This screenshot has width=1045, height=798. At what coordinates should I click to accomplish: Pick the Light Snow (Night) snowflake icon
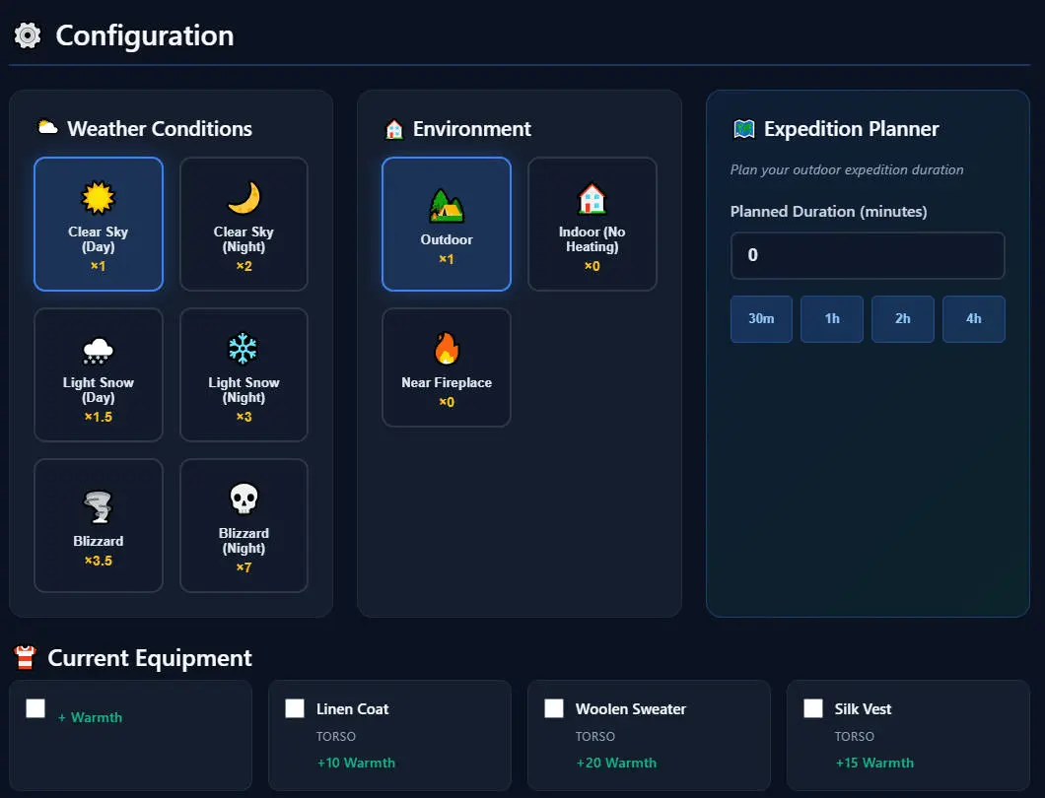click(244, 349)
